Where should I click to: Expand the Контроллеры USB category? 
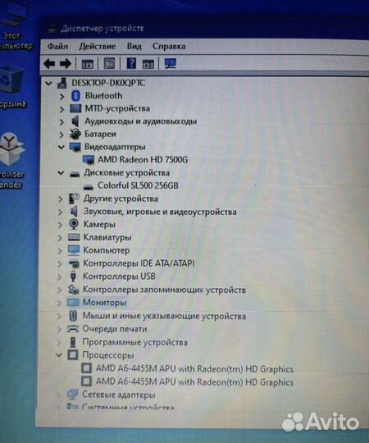[x=59, y=277]
